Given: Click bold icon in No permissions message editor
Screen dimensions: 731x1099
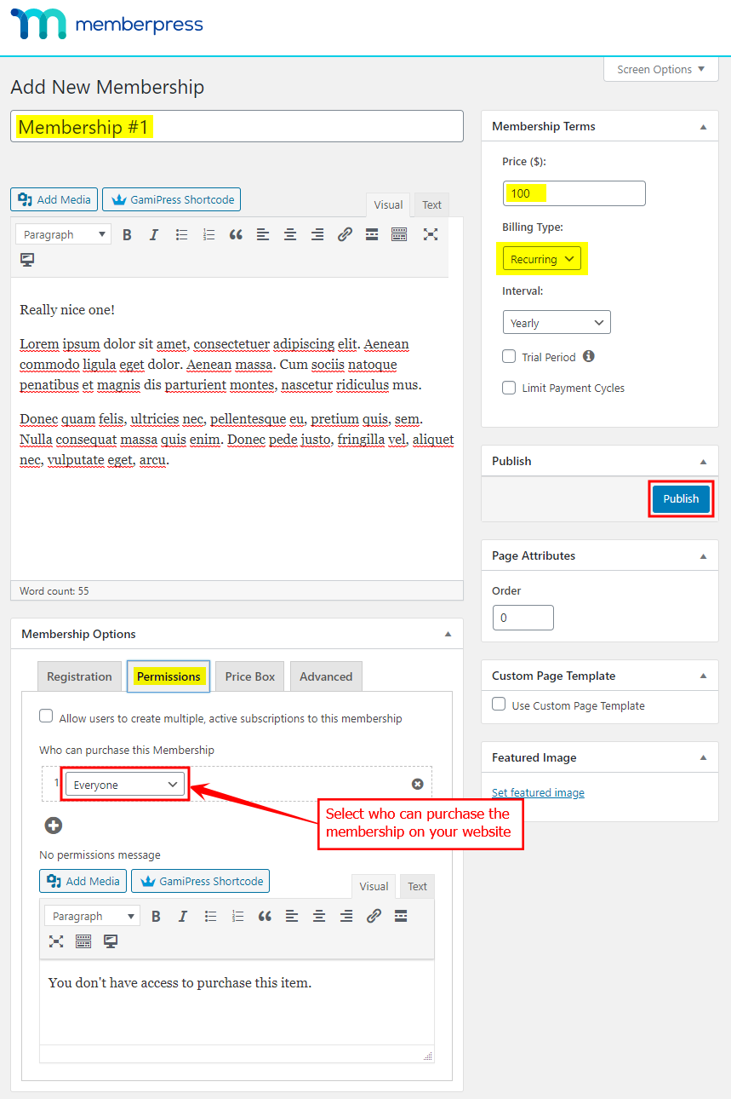Looking at the screenshot, I should (x=156, y=916).
